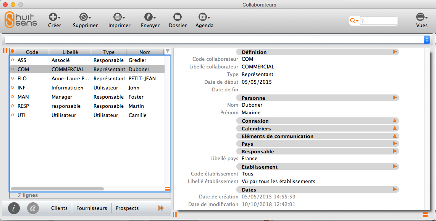Click the Code établissement value Tous
This screenshot has width=436, height=221.
click(x=247, y=174)
